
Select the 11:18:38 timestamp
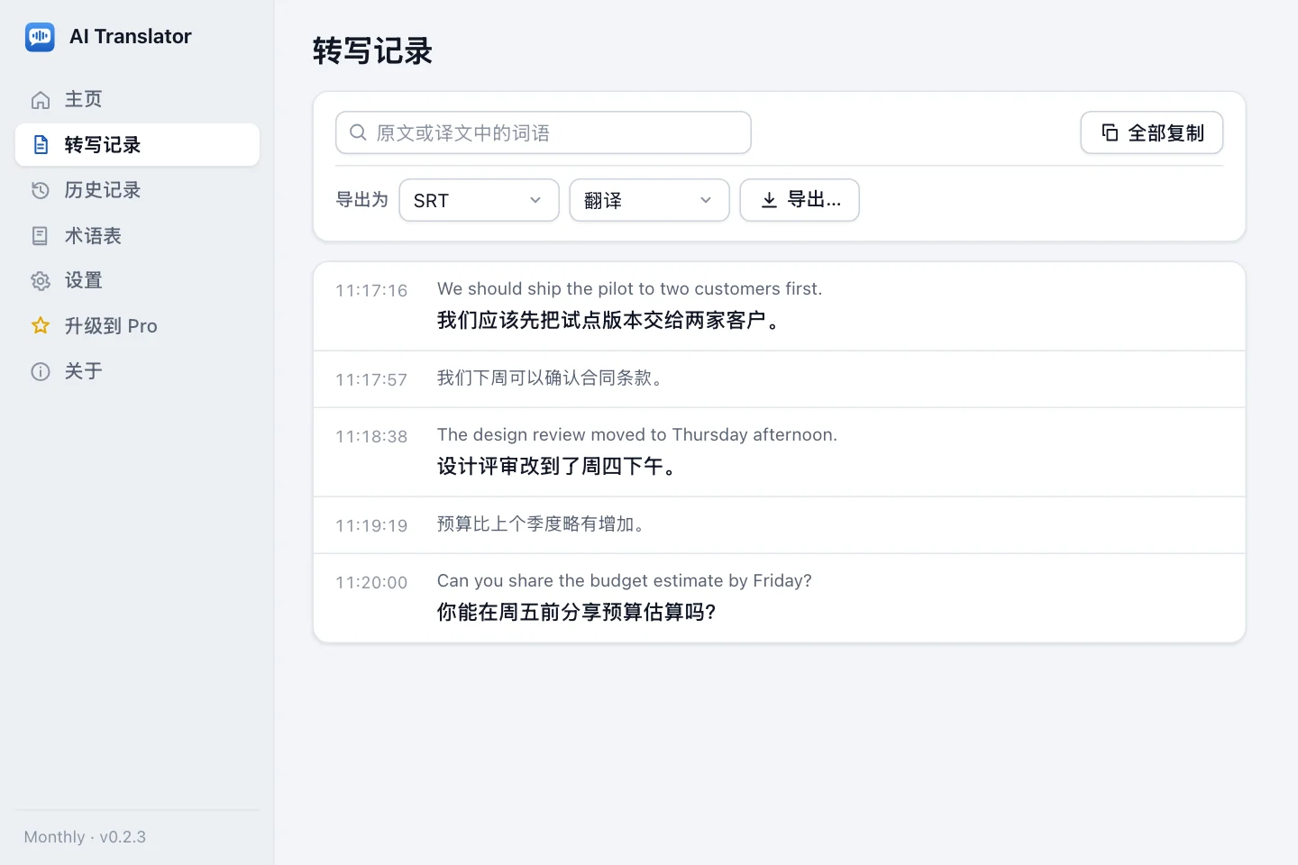(371, 436)
